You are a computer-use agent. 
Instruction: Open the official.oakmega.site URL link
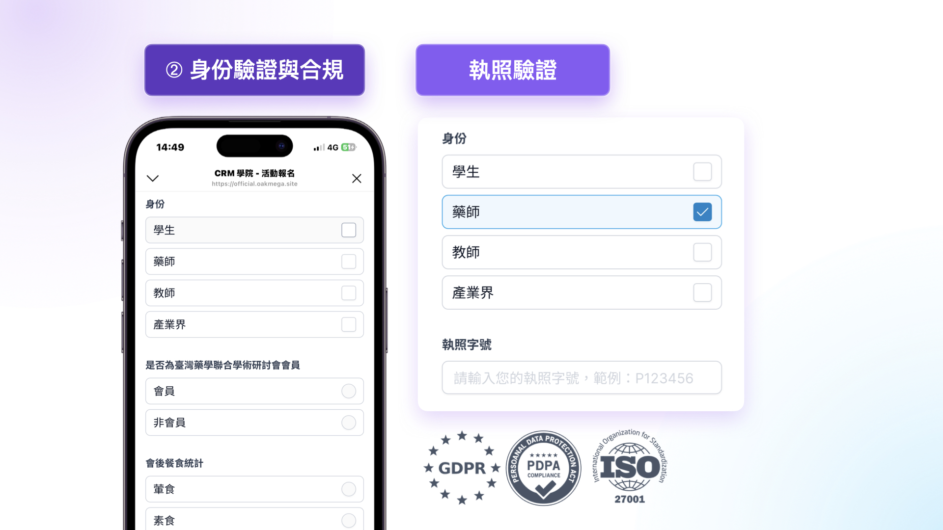pos(254,184)
